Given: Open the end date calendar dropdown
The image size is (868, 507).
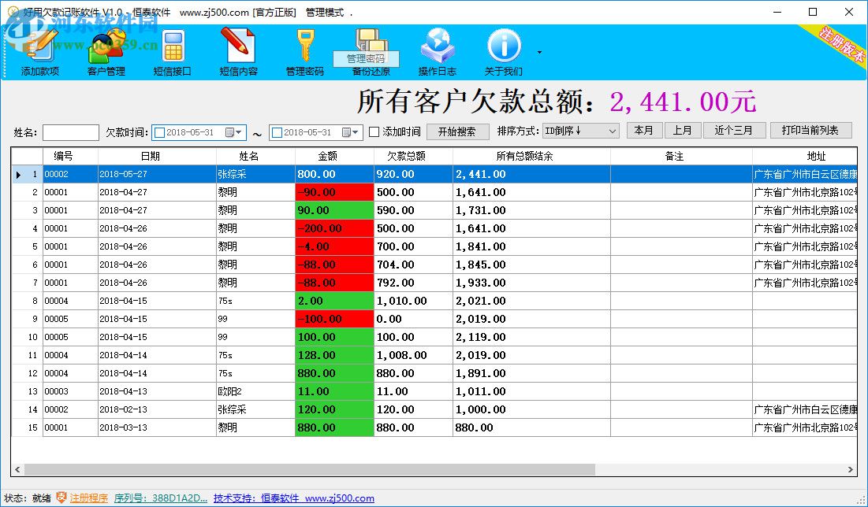Looking at the screenshot, I should [350, 133].
